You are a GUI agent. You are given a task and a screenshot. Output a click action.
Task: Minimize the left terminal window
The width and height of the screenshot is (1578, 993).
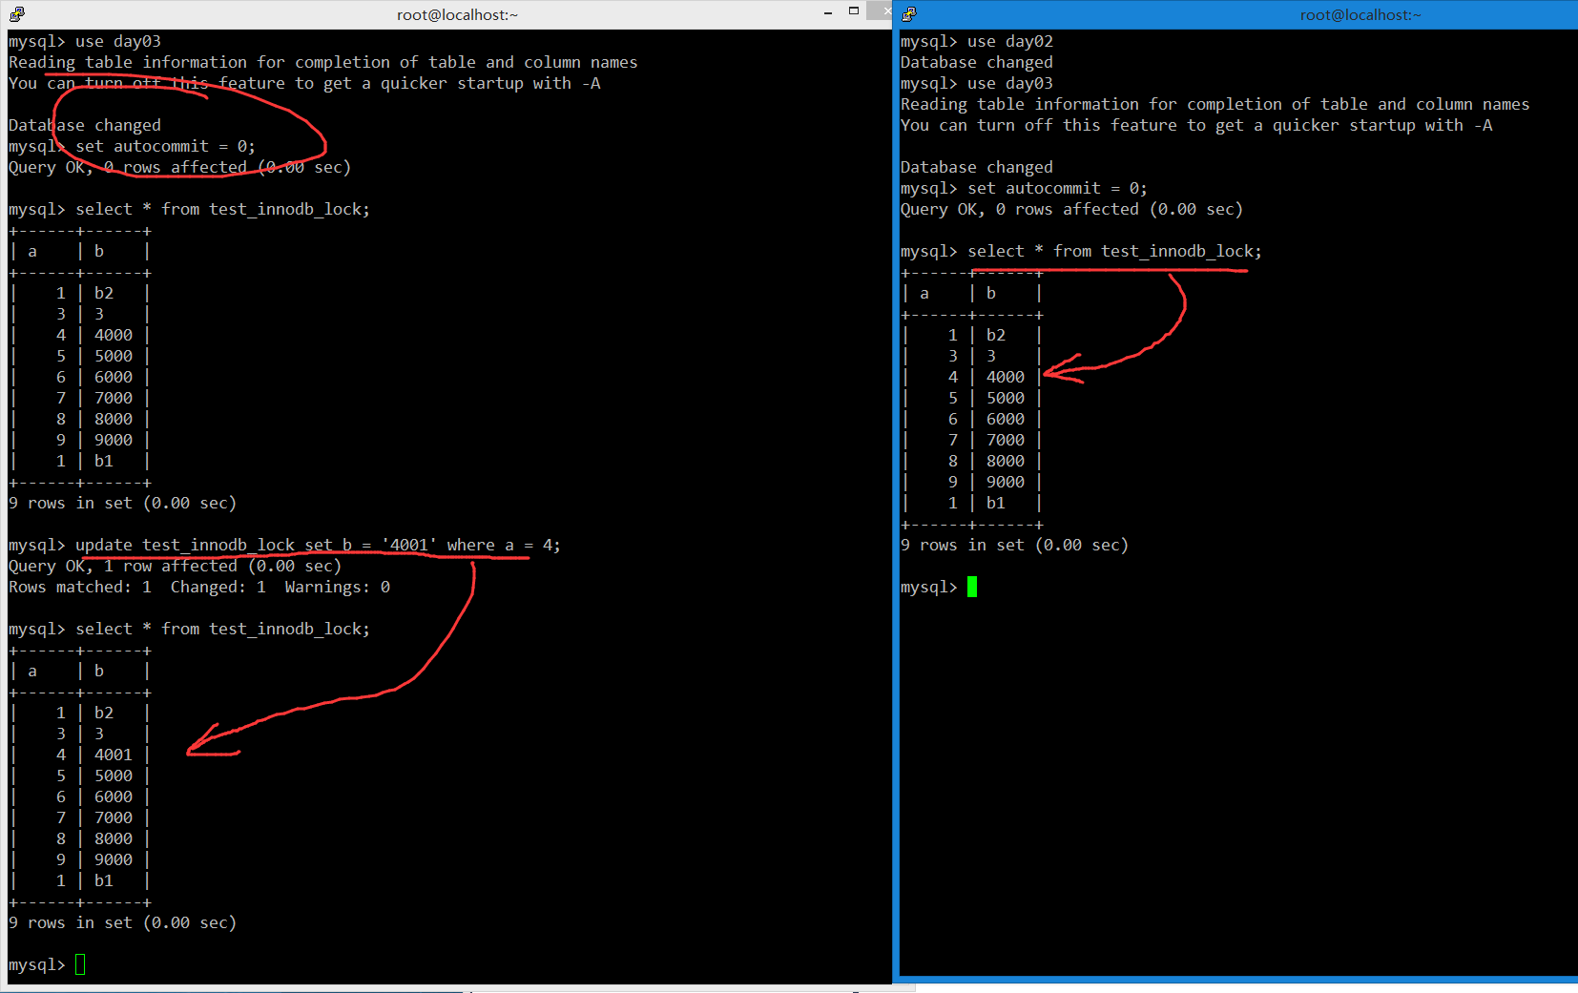coord(827,12)
